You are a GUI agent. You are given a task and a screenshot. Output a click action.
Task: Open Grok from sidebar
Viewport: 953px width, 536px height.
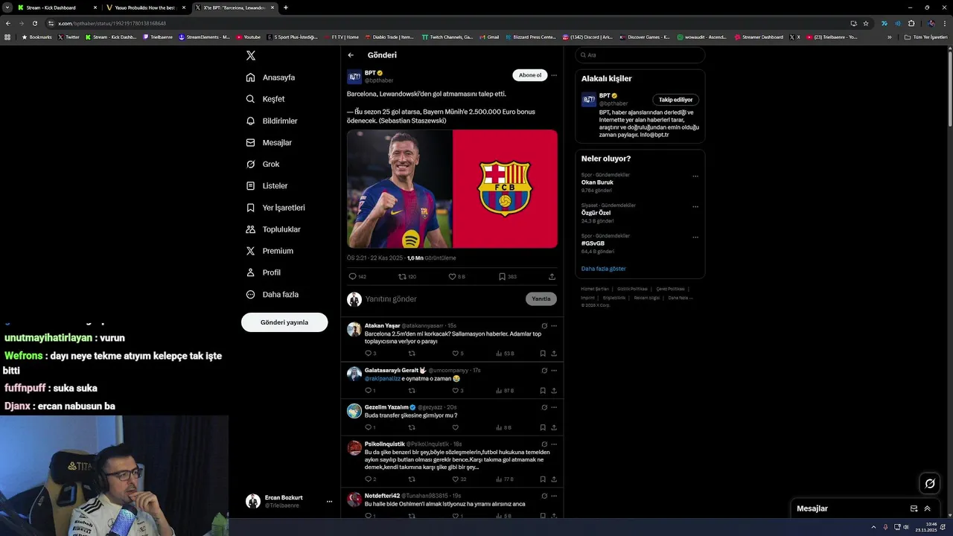[263, 164]
